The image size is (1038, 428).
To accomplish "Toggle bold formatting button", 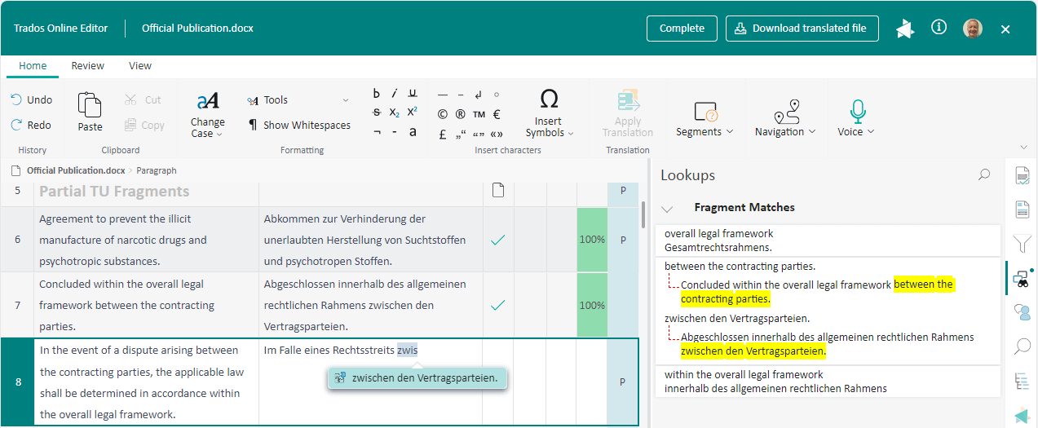I will pos(376,93).
